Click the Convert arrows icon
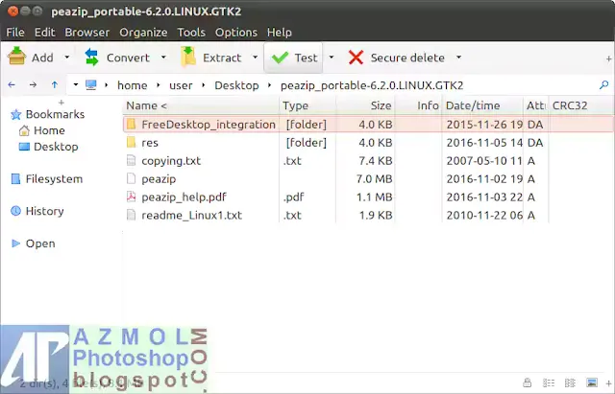615x394 pixels. (92, 58)
